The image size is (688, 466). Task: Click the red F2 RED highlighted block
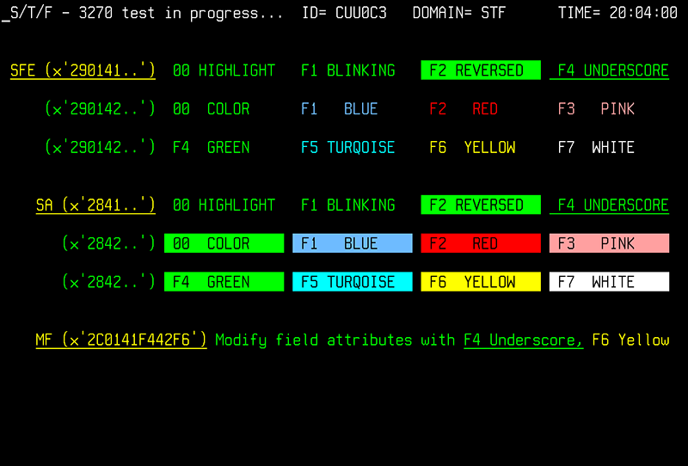pyautogui.click(x=481, y=243)
